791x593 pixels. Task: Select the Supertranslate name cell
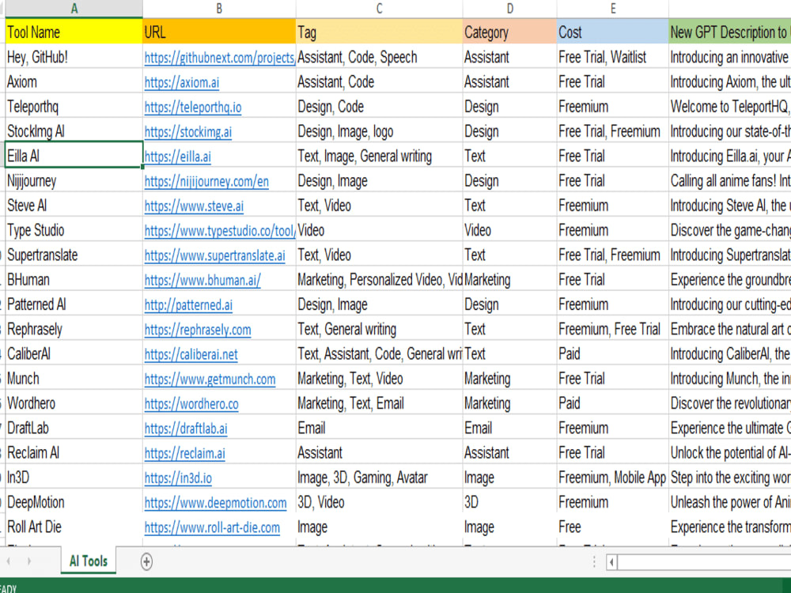pos(74,255)
